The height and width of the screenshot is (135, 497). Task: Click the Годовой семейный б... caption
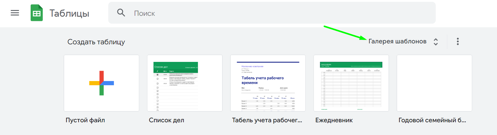click(x=432, y=120)
